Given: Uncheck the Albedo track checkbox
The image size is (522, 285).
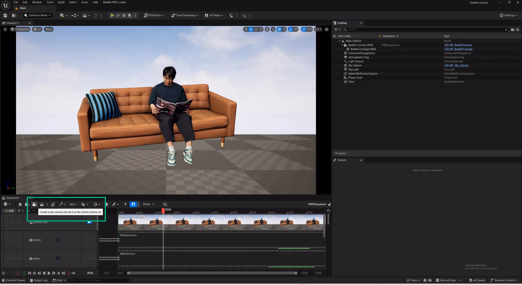Looking at the screenshot, I should point(58,240).
